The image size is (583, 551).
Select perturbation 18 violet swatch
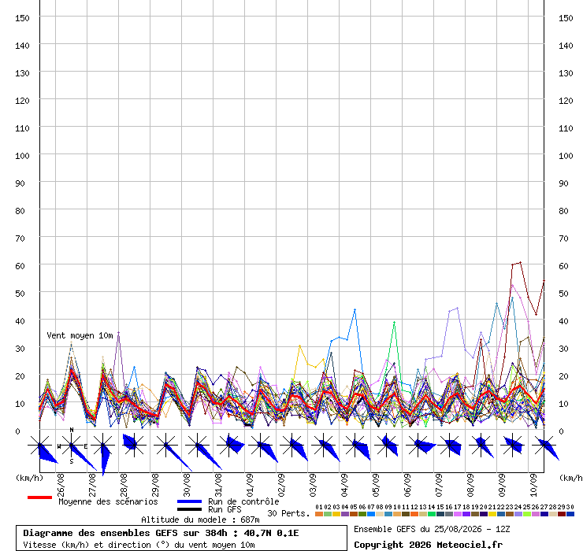coord(466,514)
